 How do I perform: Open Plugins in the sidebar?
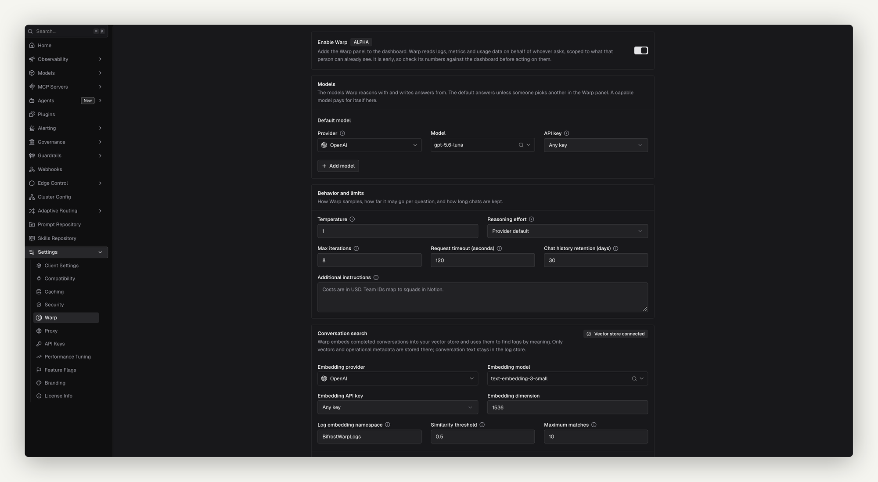tap(66, 115)
